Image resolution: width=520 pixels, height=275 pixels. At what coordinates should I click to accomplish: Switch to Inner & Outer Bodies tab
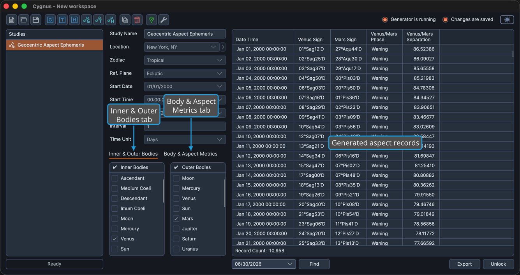[133, 154]
